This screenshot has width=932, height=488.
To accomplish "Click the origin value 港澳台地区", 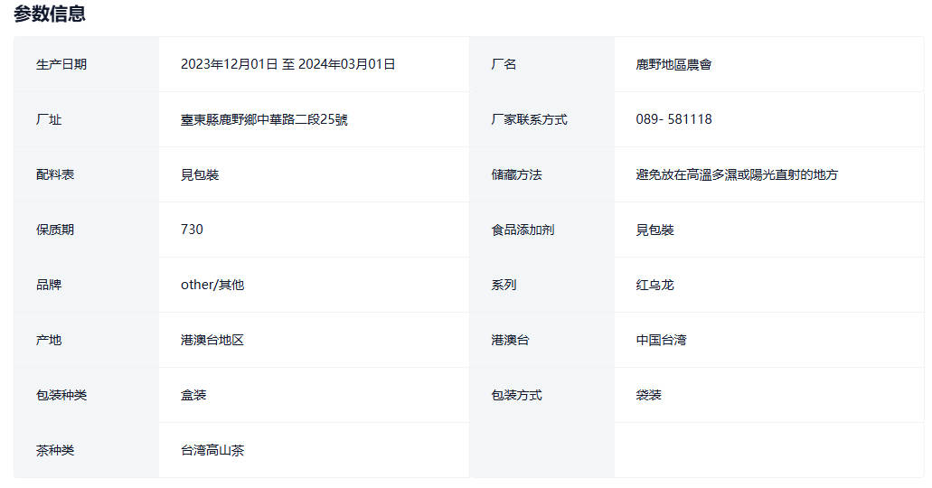I will pos(212,340).
